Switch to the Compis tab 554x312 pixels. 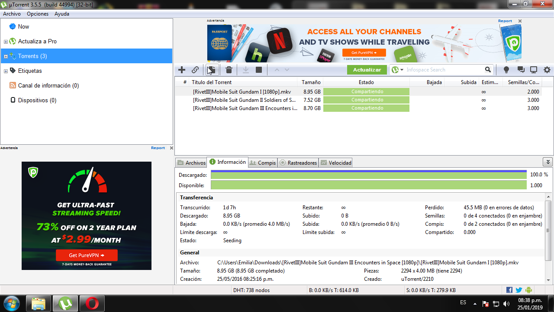coord(263,162)
